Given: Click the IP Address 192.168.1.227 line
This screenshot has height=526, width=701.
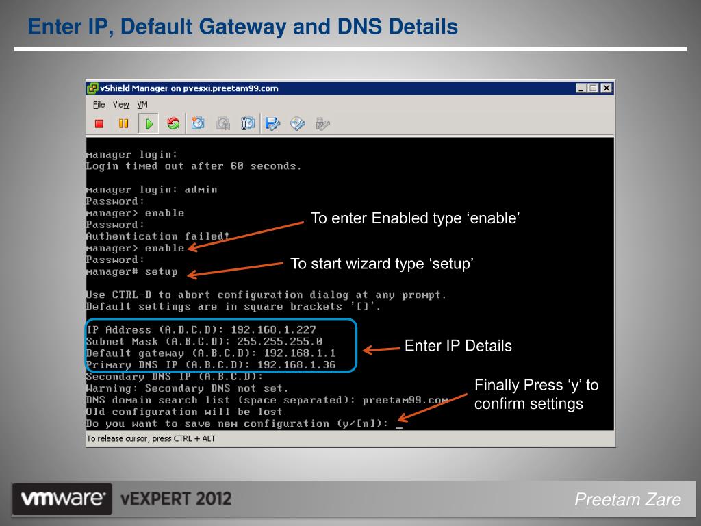Looking at the screenshot, I should 201,329.
